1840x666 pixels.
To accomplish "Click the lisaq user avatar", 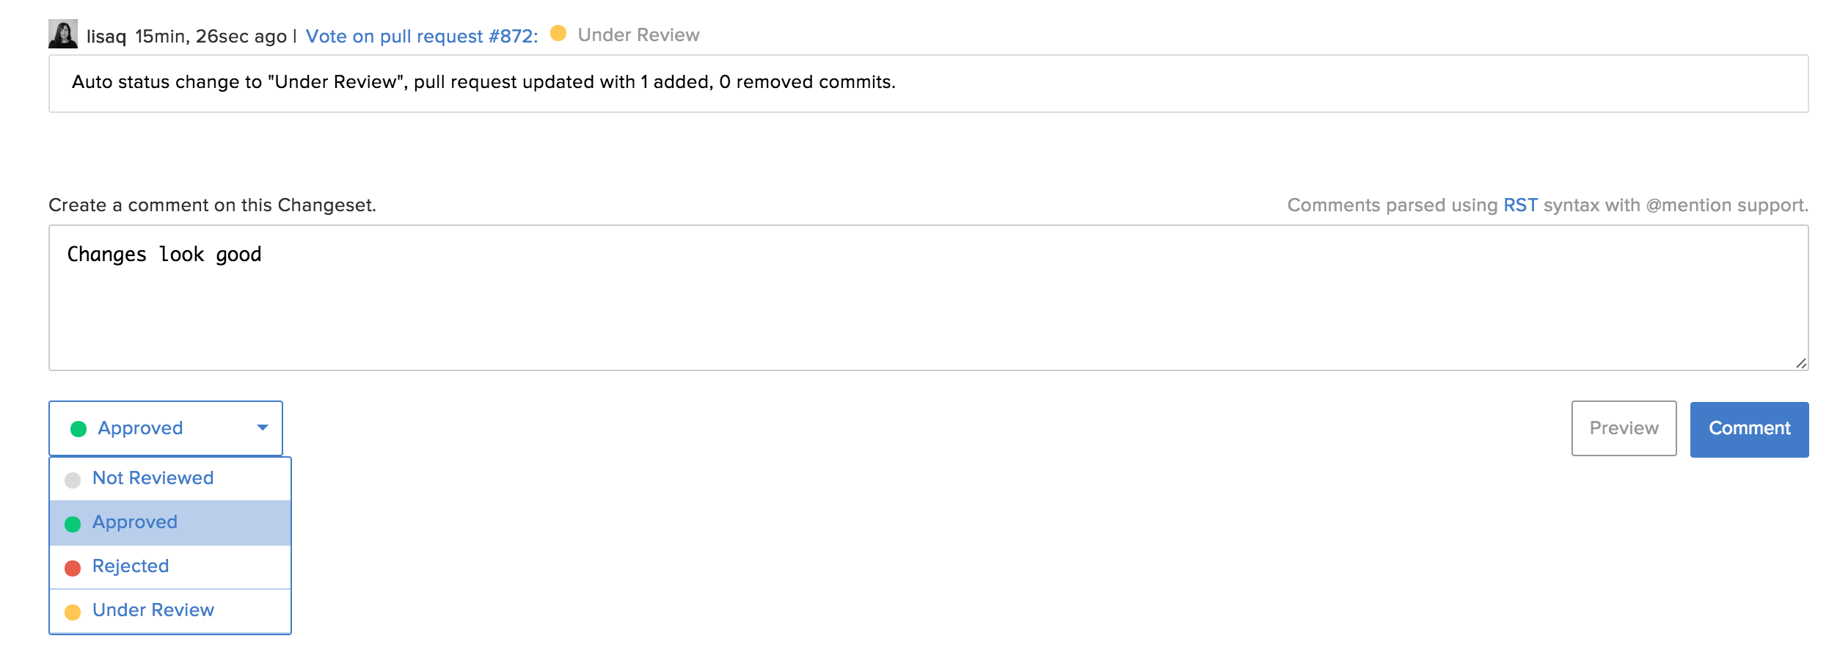I will pyautogui.click(x=63, y=34).
